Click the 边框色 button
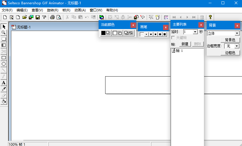242x146 pixels. pyautogui.click(x=230, y=53)
